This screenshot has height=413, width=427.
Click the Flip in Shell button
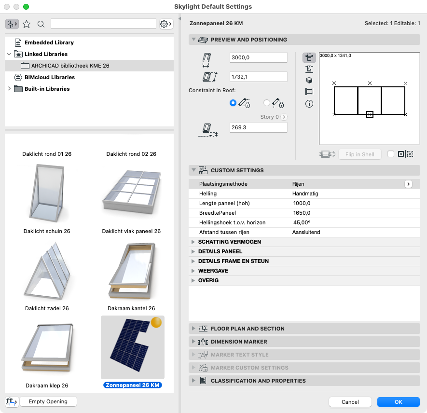[360, 154]
